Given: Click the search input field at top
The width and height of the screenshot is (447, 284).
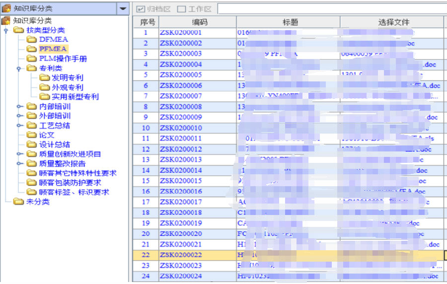Looking at the screenshot, I should tap(332, 8).
